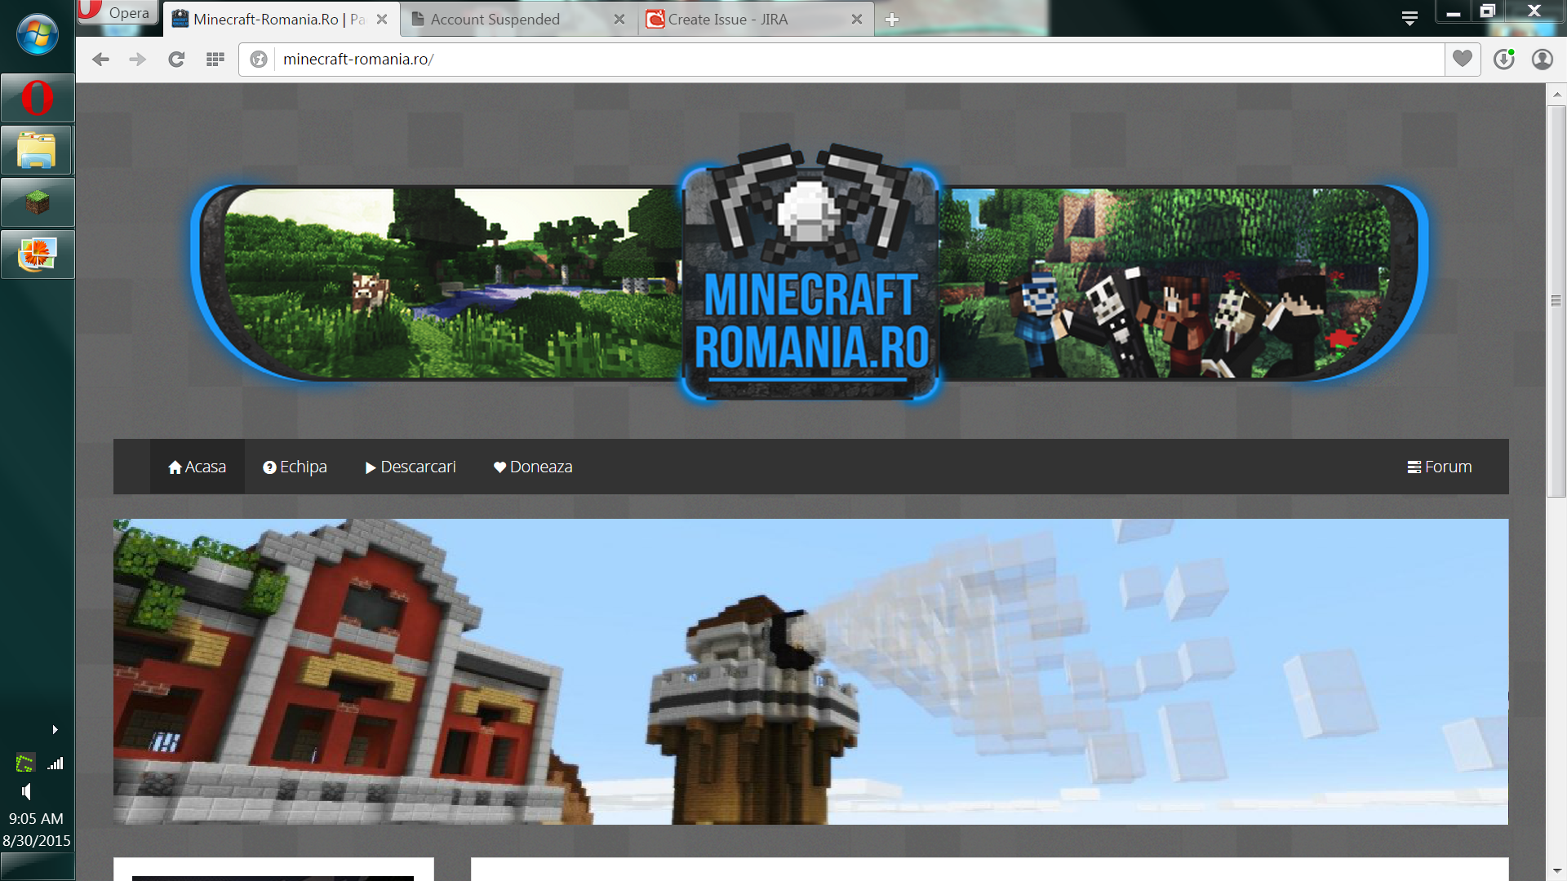Switch to the Account Suspended tab
The image size is (1567, 881).
[x=495, y=20]
